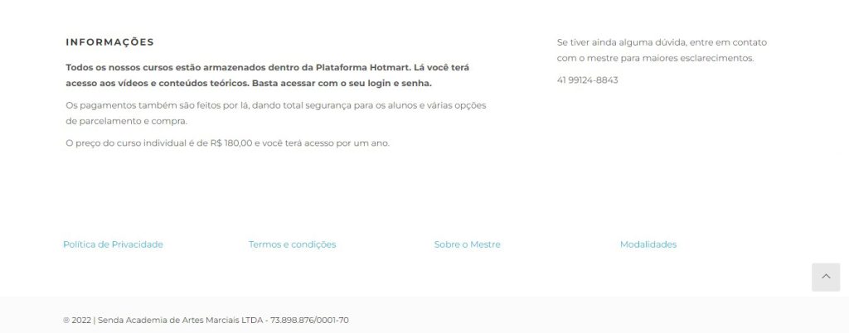Open the Modalidades footer link
The width and height of the screenshot is (849, 333).
pyautogui.click(x=648, y=244)
